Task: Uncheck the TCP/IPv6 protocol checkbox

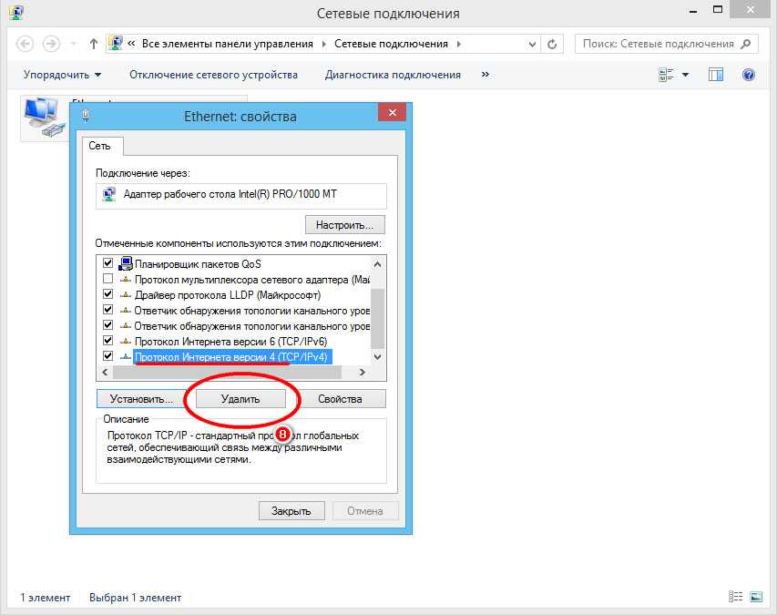Action: coord(108,341)
